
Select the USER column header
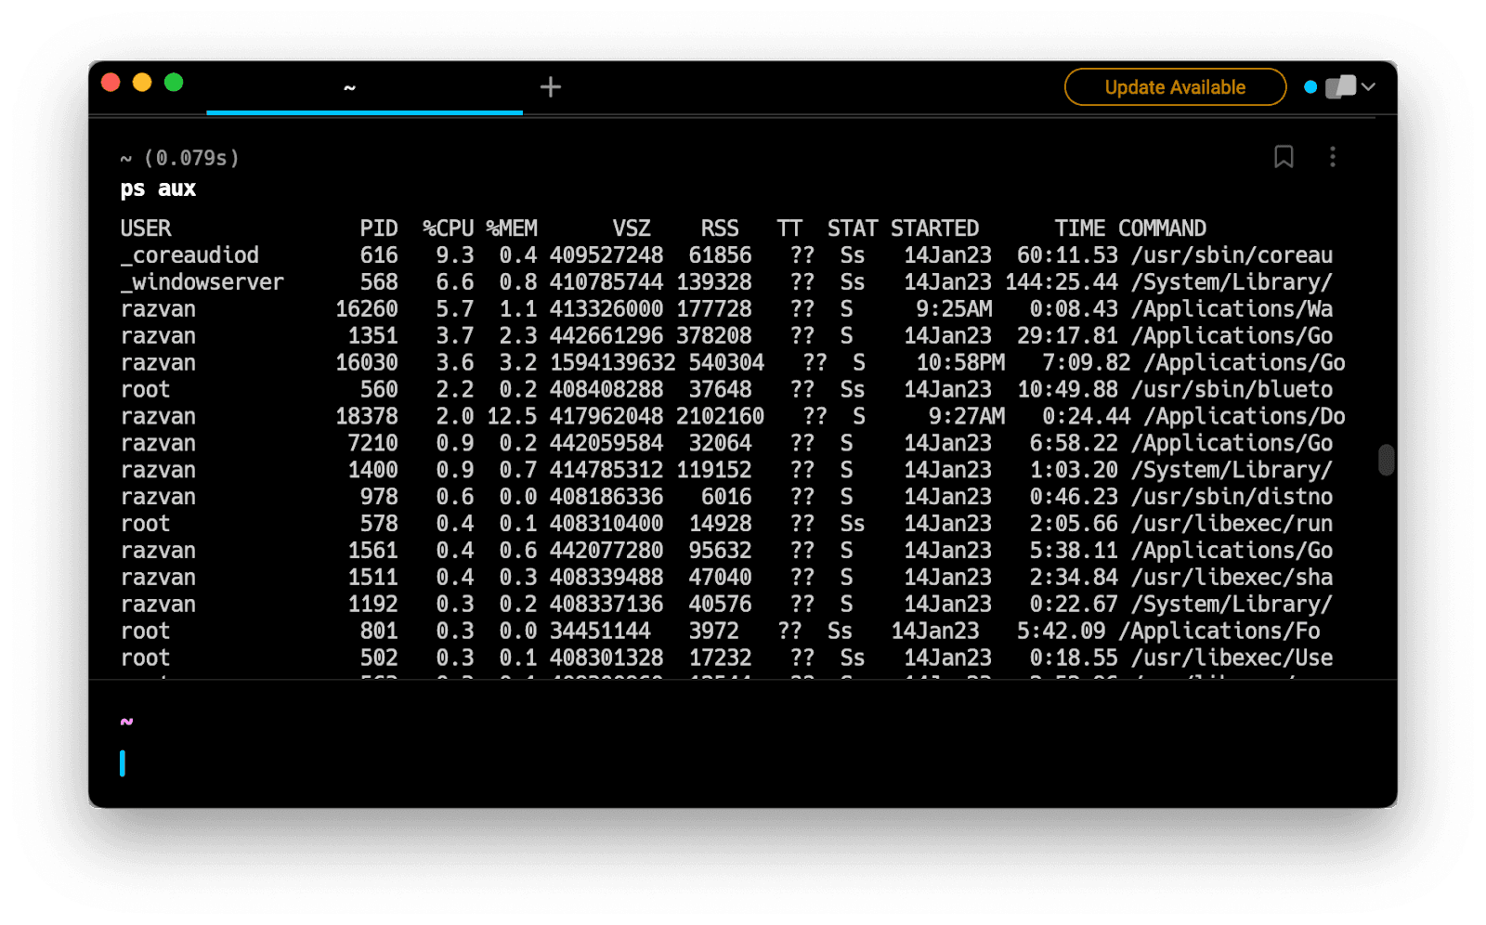pos(145,228)
